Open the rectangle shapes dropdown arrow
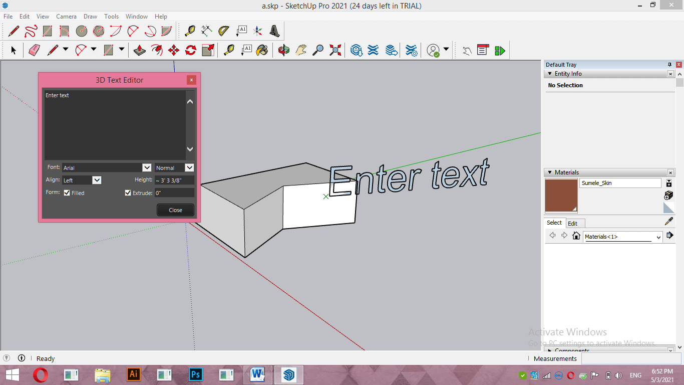 tap(122, 50)
